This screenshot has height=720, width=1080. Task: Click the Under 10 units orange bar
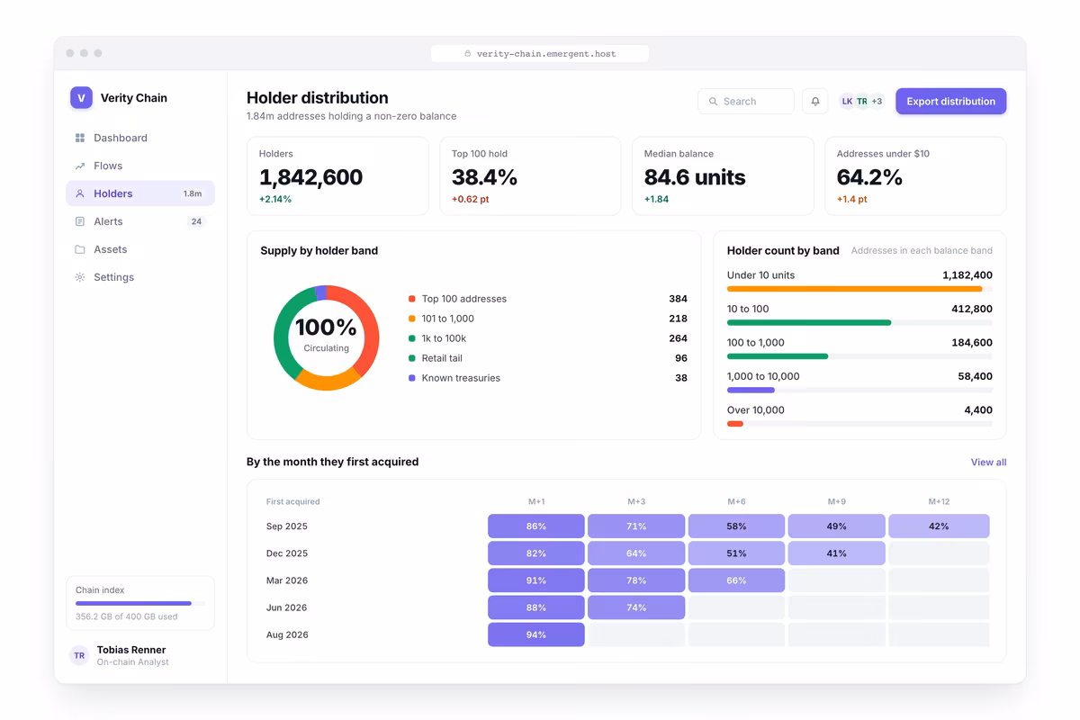(x=854, y=289)
